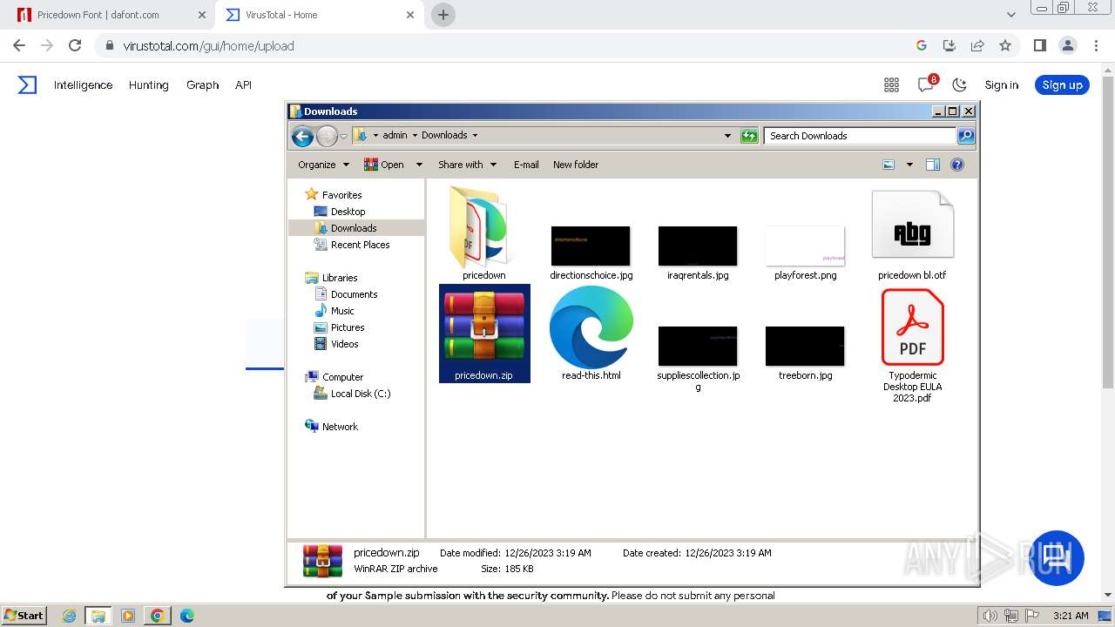Reload the VirusTotal page
Image resolution: width=1115 pixels, height=627 pixels.
tap(75, 45)
